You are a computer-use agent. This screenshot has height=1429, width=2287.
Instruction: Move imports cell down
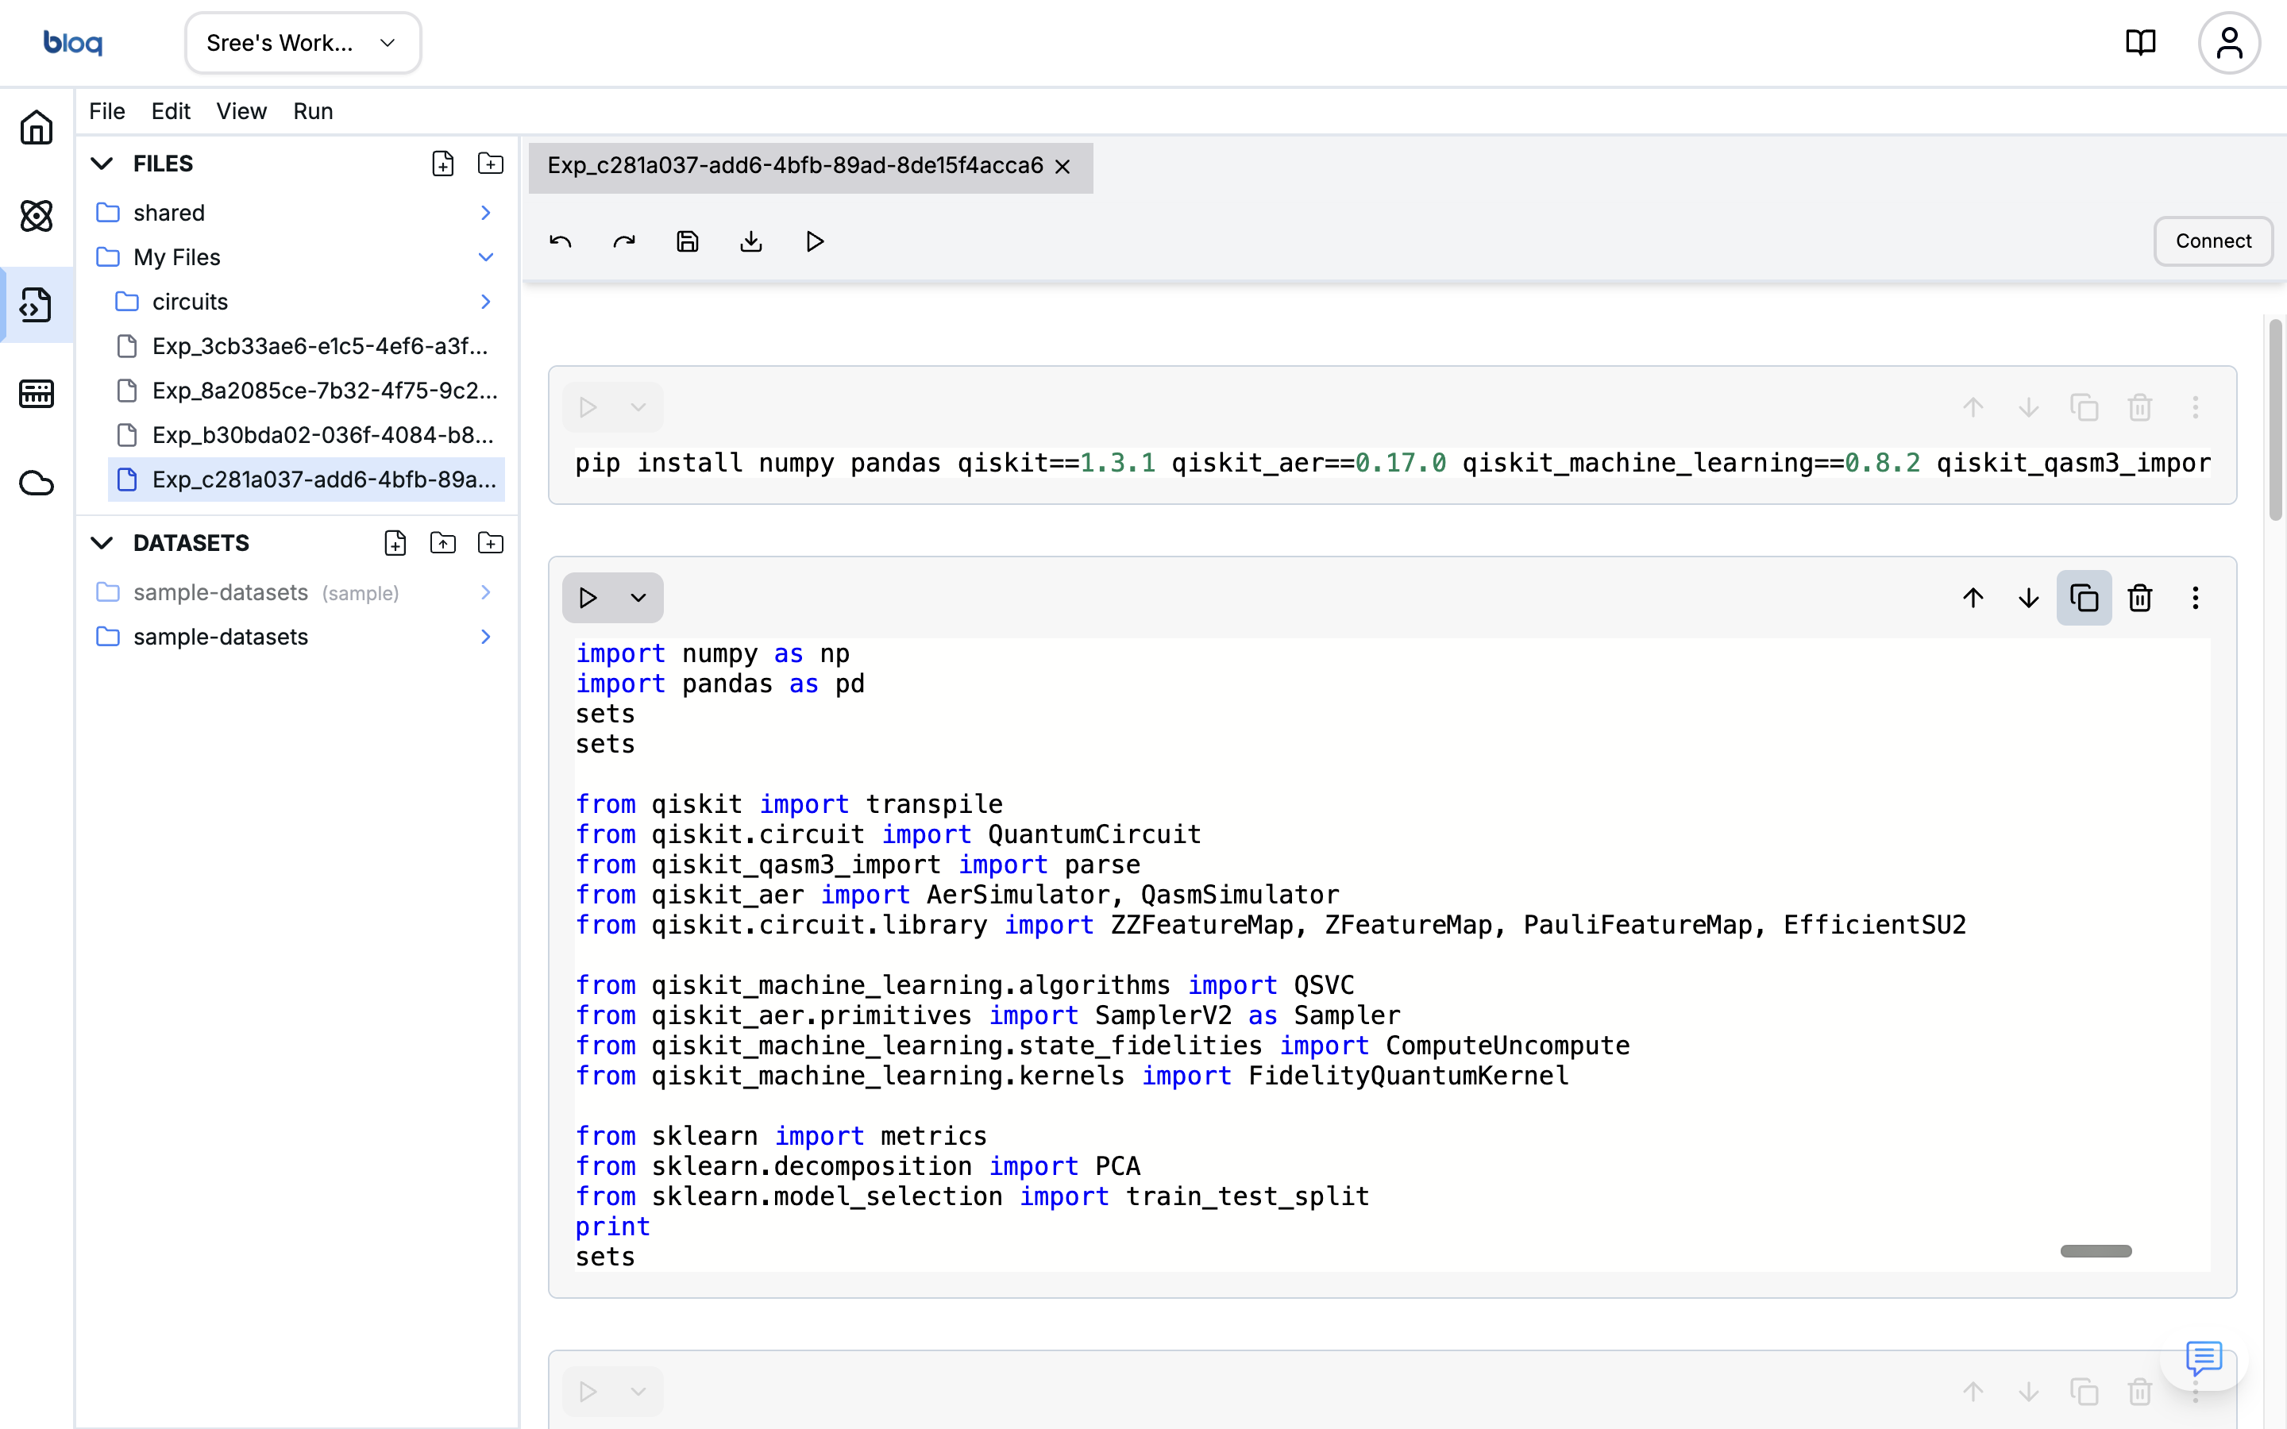[2028, 597]
